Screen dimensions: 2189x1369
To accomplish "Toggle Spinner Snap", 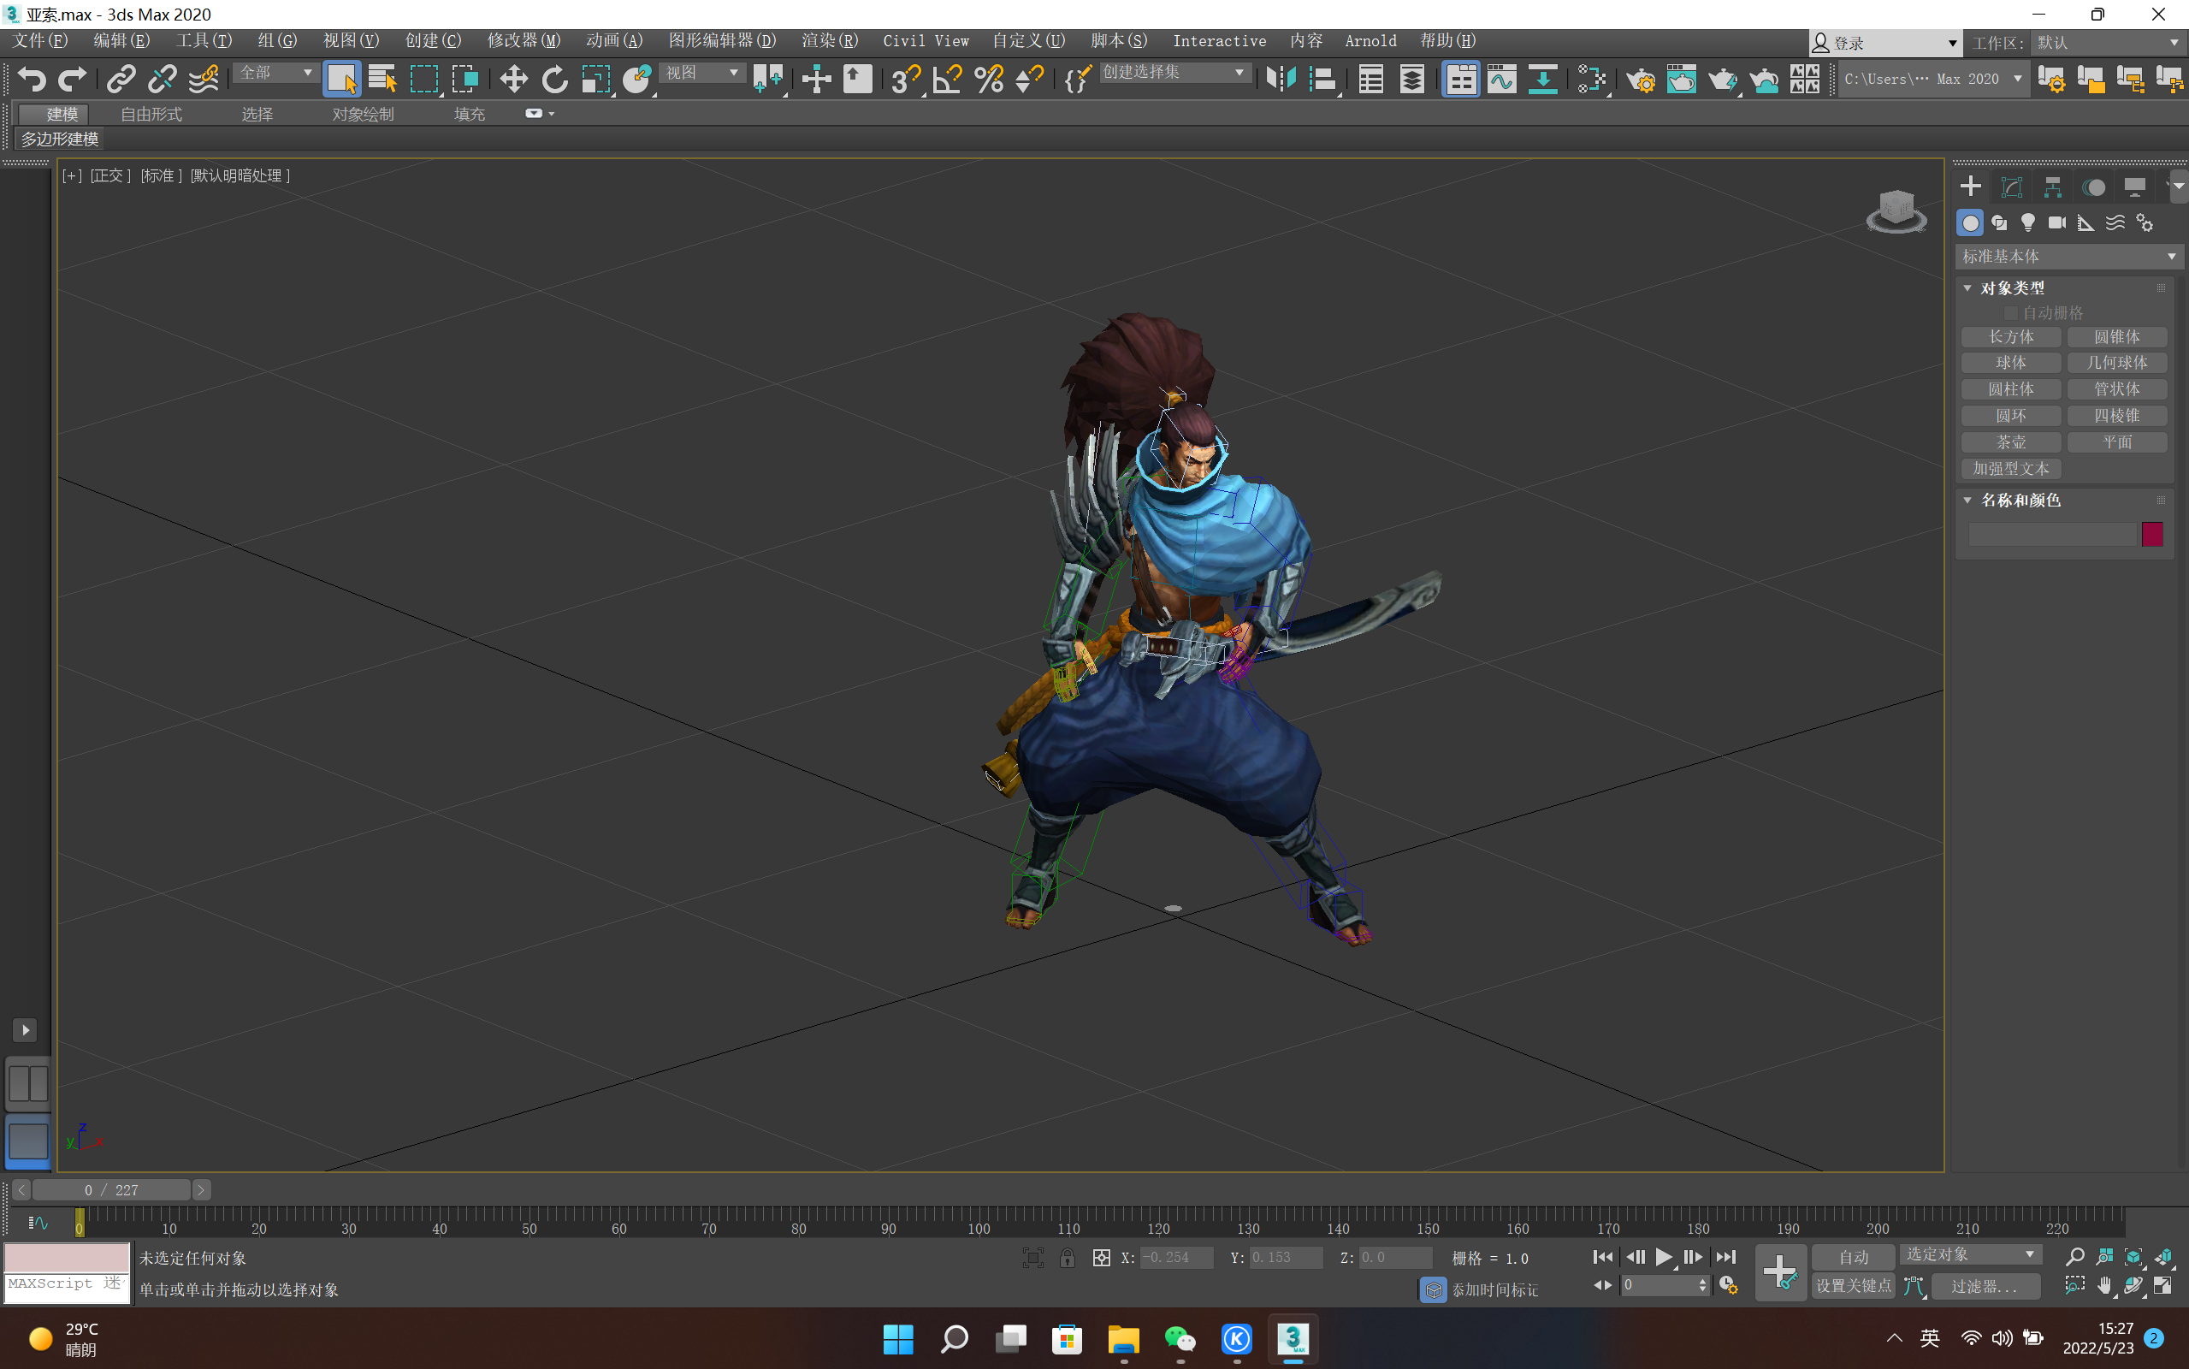I will pyautogui.click(x=1030, y=80).
